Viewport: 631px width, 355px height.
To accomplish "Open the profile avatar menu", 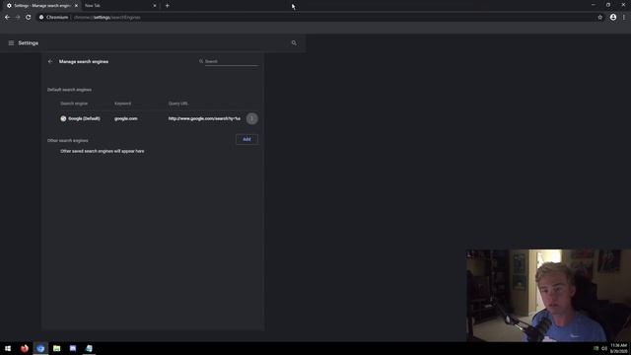I will tap(613, 18).
